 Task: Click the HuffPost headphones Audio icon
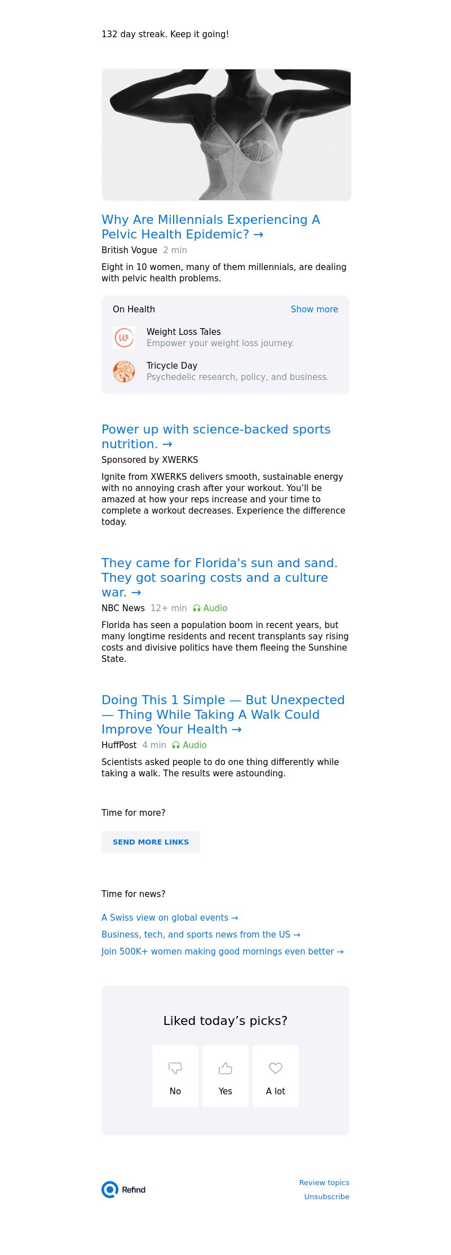pos(176,745)
